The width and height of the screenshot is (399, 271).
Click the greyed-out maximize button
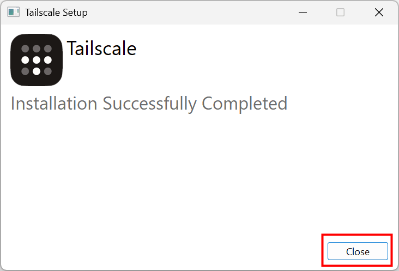pyautogui.click(x=340, y=12)
